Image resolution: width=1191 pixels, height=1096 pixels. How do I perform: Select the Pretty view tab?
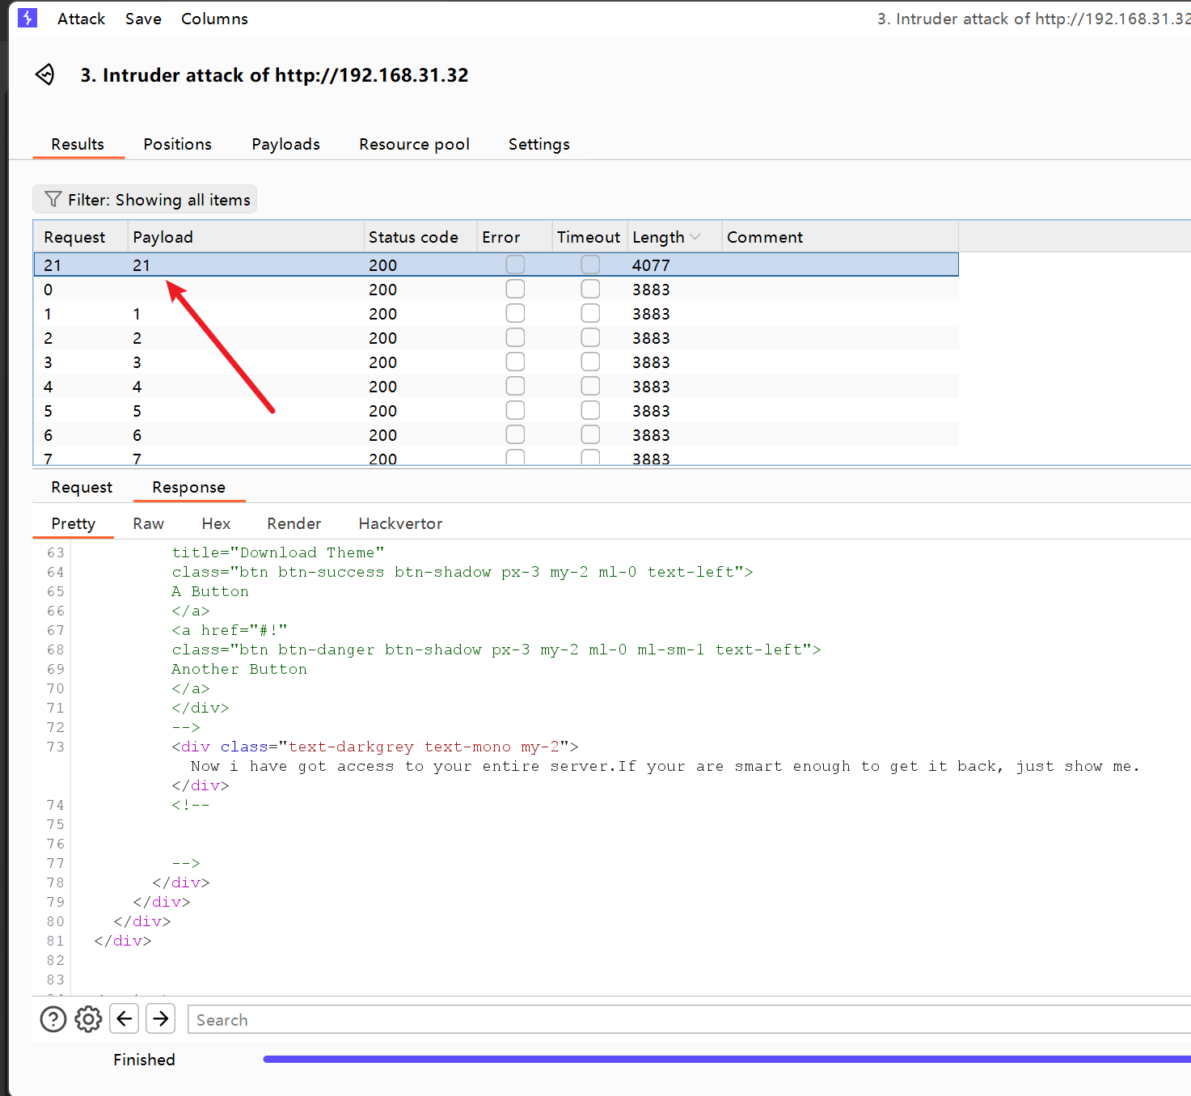pyautogui.click(x=73, y=523)
